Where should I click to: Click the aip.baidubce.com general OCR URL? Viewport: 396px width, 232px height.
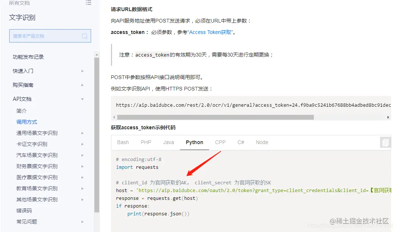(253, 105)
